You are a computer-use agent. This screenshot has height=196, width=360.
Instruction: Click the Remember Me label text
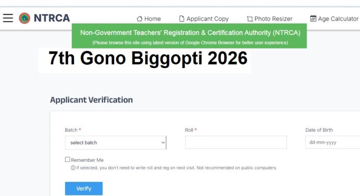coord(87,160)
